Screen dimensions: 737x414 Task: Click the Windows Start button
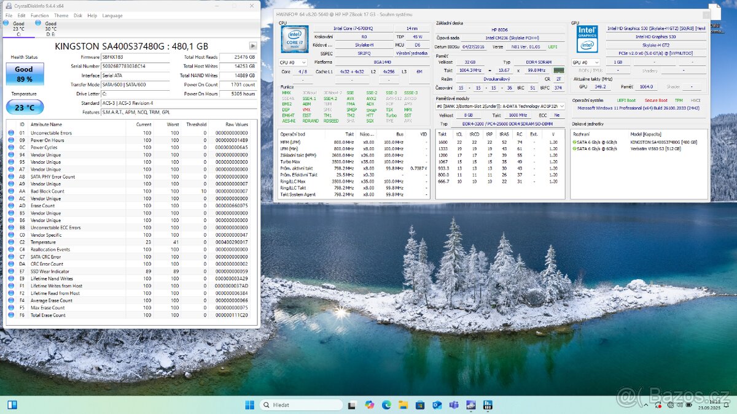[249, 405]
